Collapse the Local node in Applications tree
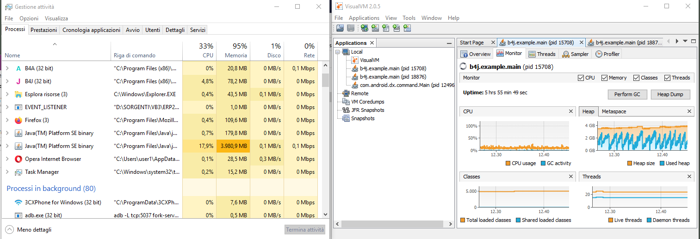The image size is (700, 239). click(338, 52)
